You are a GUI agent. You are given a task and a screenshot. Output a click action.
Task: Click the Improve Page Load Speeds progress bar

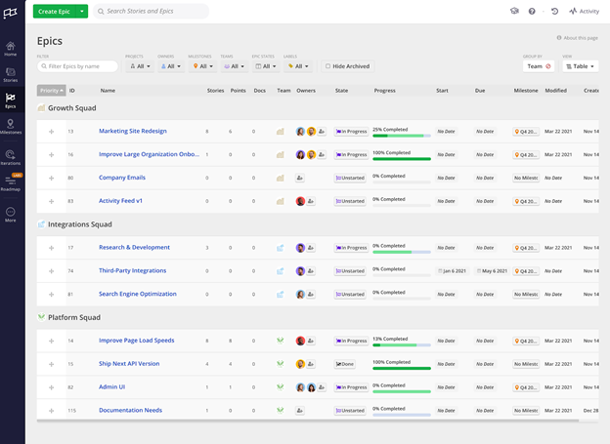click(x=402, y=344)
